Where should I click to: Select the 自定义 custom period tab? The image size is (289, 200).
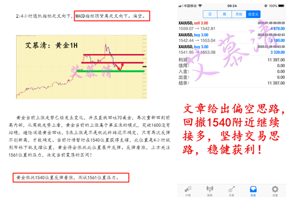(253, 14)
